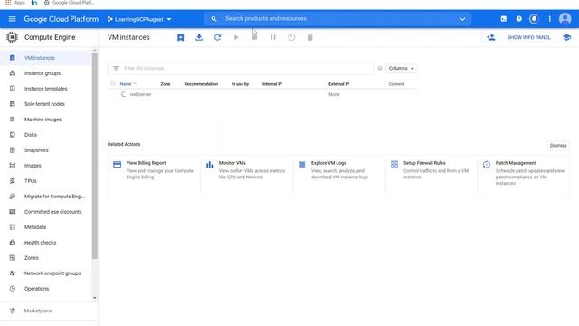The width and height of the screenshot is (579, 326).
Task: Click Google Cloud Platform logo text
Action: click(x=62, y=19)
